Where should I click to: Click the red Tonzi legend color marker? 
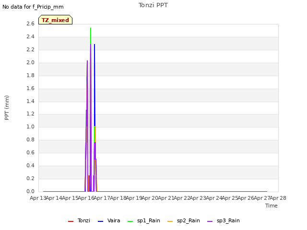71,221
